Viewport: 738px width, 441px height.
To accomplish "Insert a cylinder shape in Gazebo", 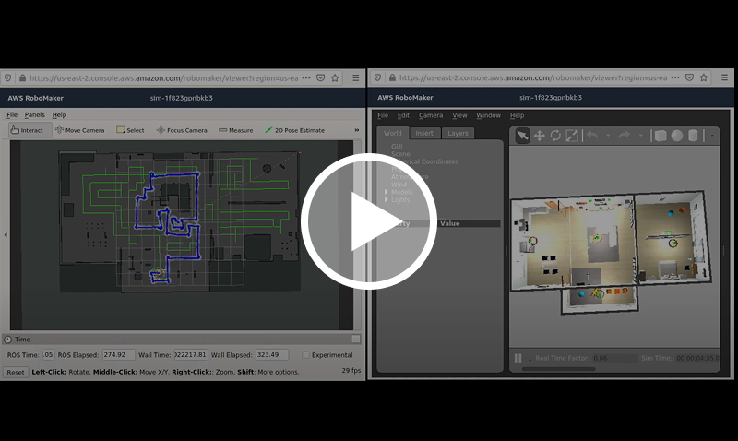I will coord(693,136).
